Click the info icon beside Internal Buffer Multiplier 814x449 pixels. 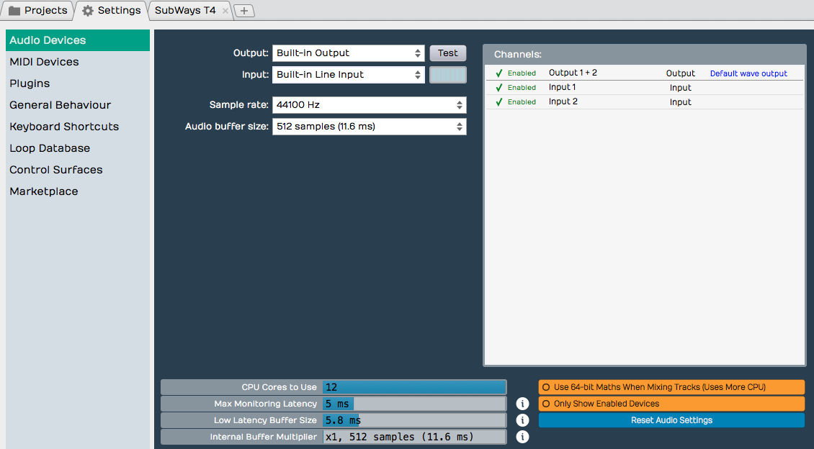(x=522, y=437)
